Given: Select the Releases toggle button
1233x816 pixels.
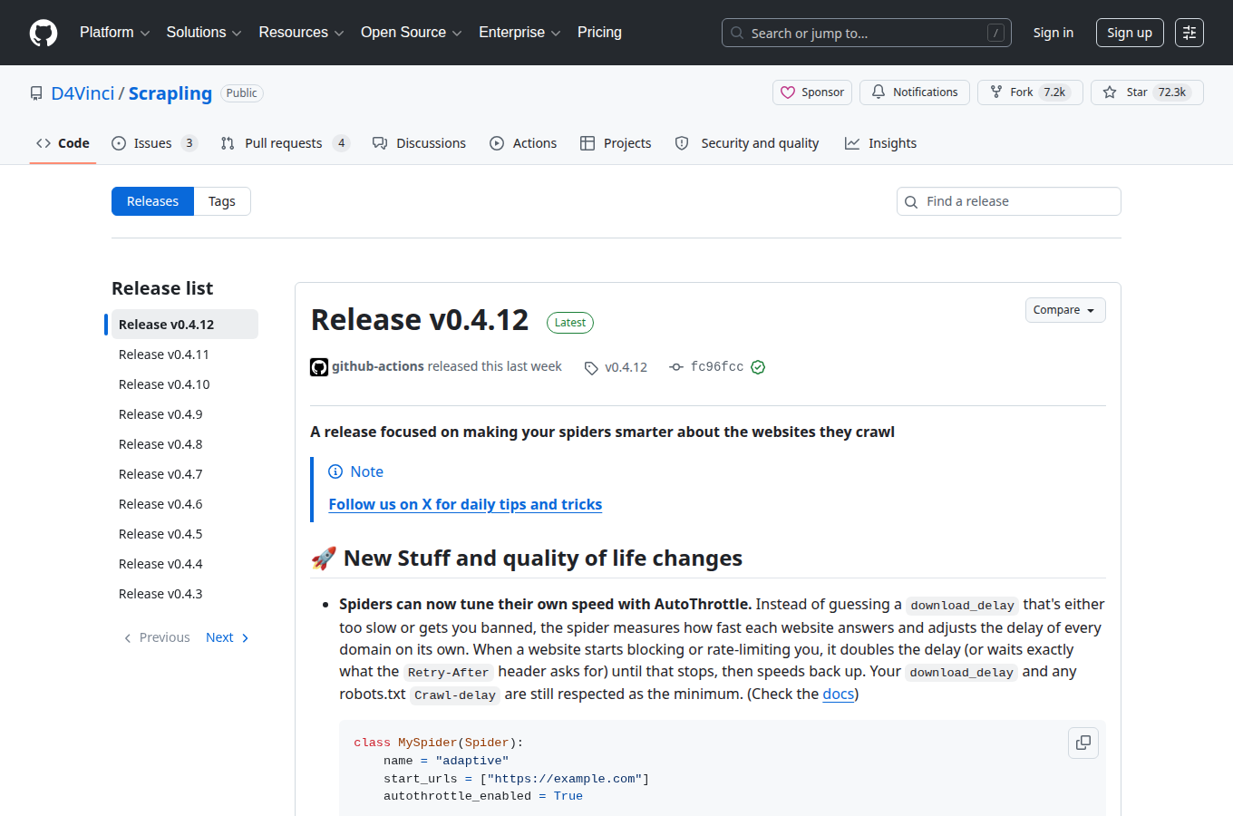Looking at the screenshot, I should 152,201.
